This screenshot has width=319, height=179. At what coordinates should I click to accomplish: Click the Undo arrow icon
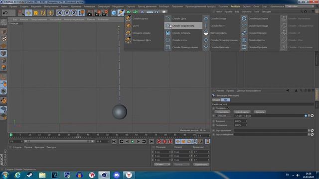pyautogui.click(x=5, y=13)
